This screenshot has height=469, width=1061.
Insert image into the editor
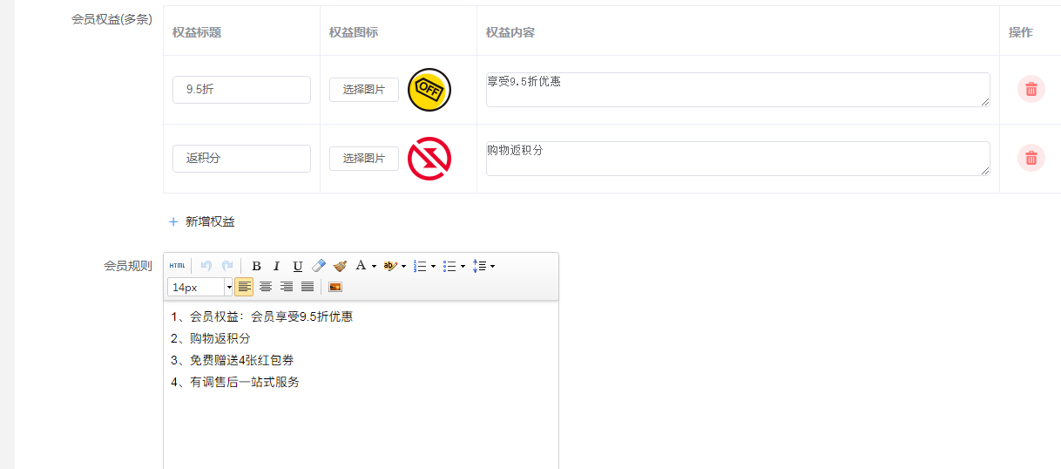pyautogui.click(x=335, y=287)
